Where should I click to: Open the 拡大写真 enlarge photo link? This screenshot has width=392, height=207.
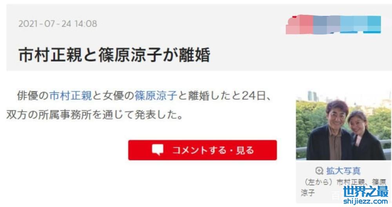343,171
